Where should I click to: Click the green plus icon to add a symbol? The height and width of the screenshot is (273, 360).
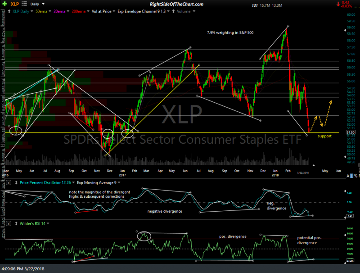(x=4, y=4)
